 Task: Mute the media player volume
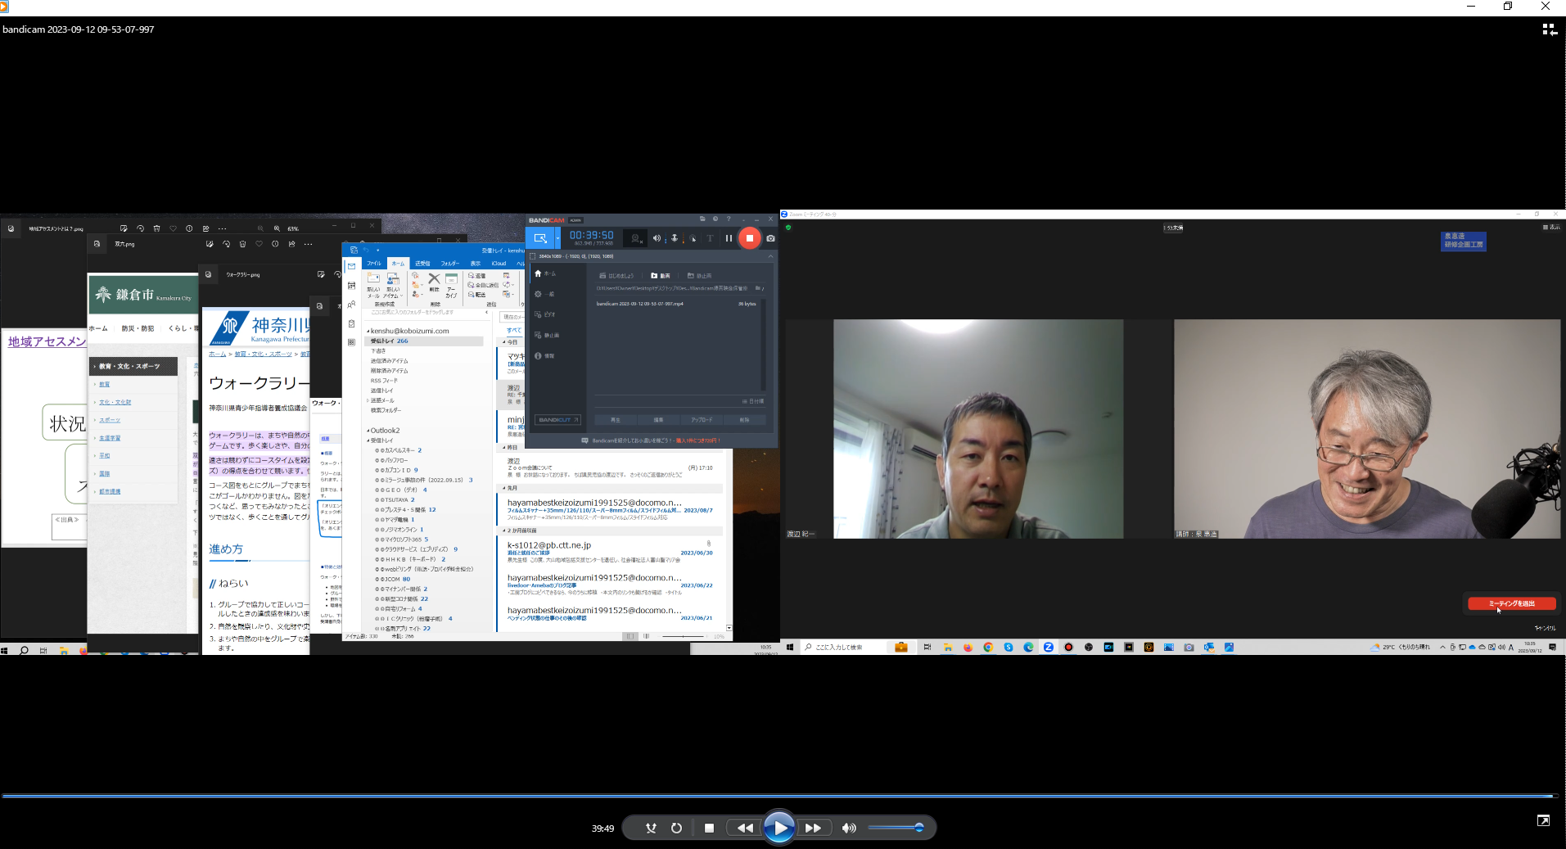(849, 828)
